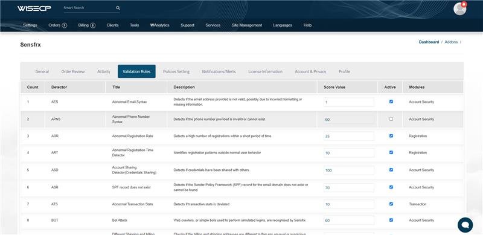This screenshot has width=483, height=235.
Task: Click the 'Abnormal Transaction Stats' title cell
Action: pos(132,204)
